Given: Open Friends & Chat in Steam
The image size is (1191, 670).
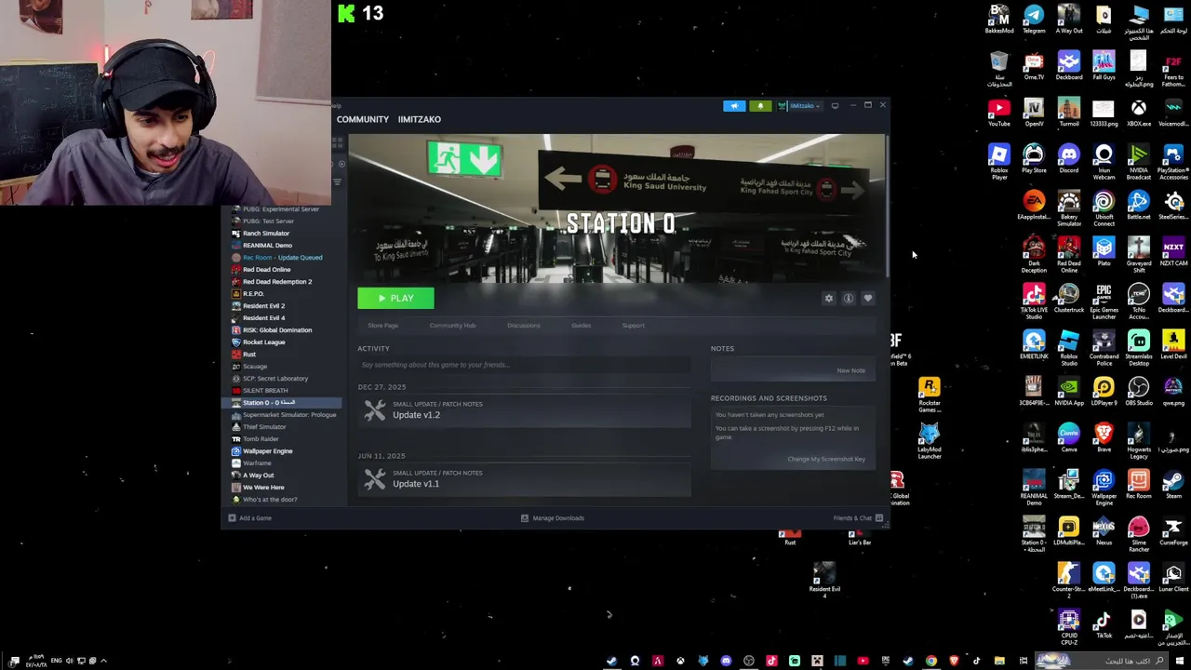Looking at the screenshot, I should tap(858, 518).
